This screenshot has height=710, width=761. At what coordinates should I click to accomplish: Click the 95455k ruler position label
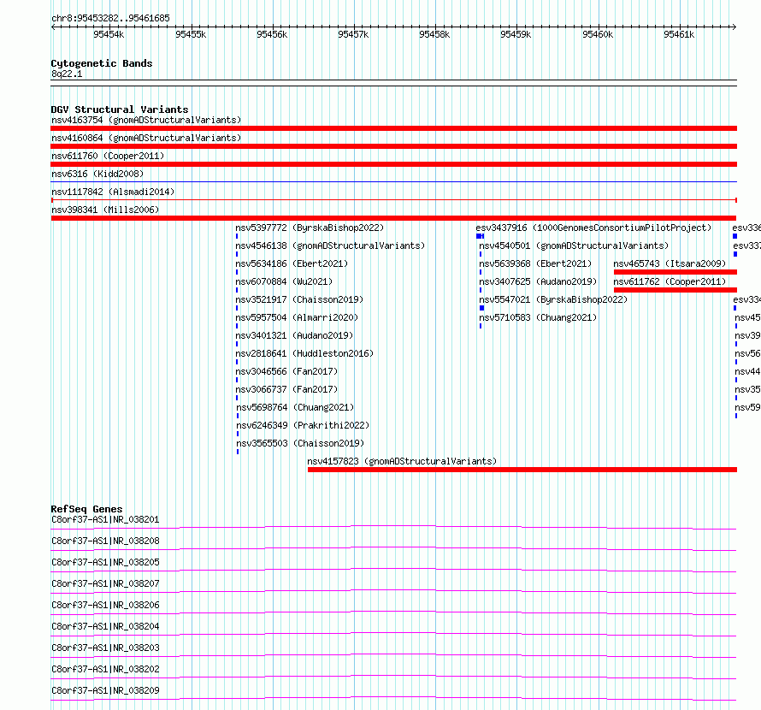coord(191,34)
